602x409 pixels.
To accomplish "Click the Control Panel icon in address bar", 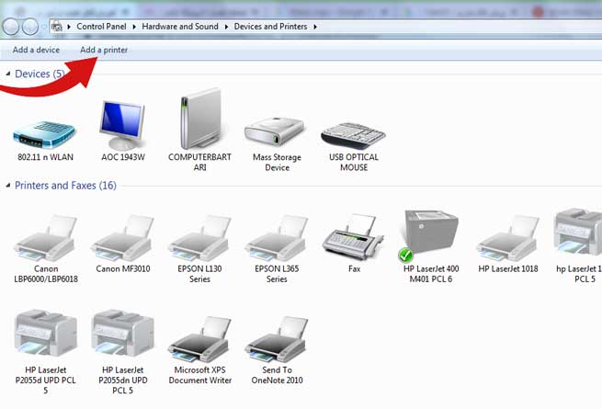I will [x=57, y=26].
